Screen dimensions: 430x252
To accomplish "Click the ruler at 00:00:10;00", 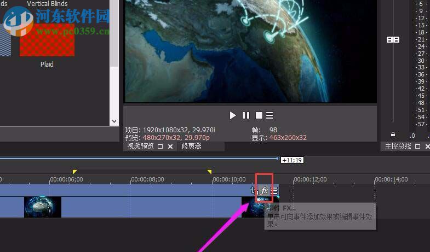I will coord(229,179).
